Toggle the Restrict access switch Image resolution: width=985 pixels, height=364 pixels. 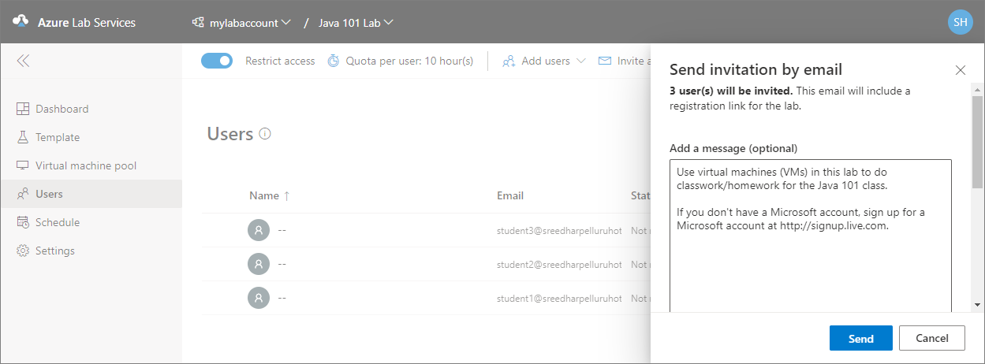coord(217,61)
